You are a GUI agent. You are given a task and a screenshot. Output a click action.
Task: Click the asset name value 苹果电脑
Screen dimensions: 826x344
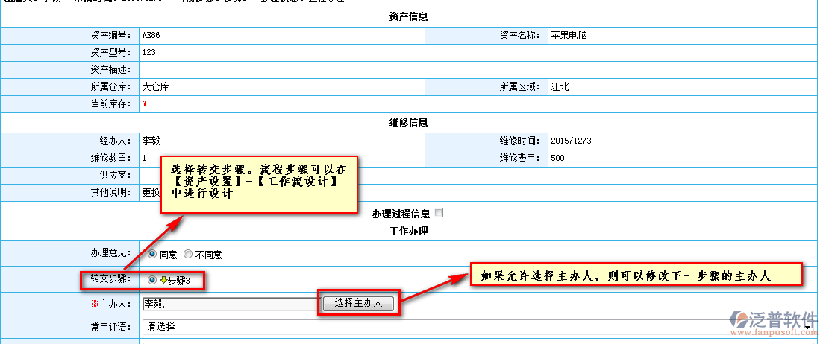[x=568, y=35]
